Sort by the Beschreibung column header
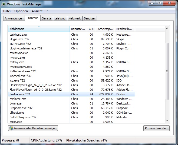 pos(125,29)
